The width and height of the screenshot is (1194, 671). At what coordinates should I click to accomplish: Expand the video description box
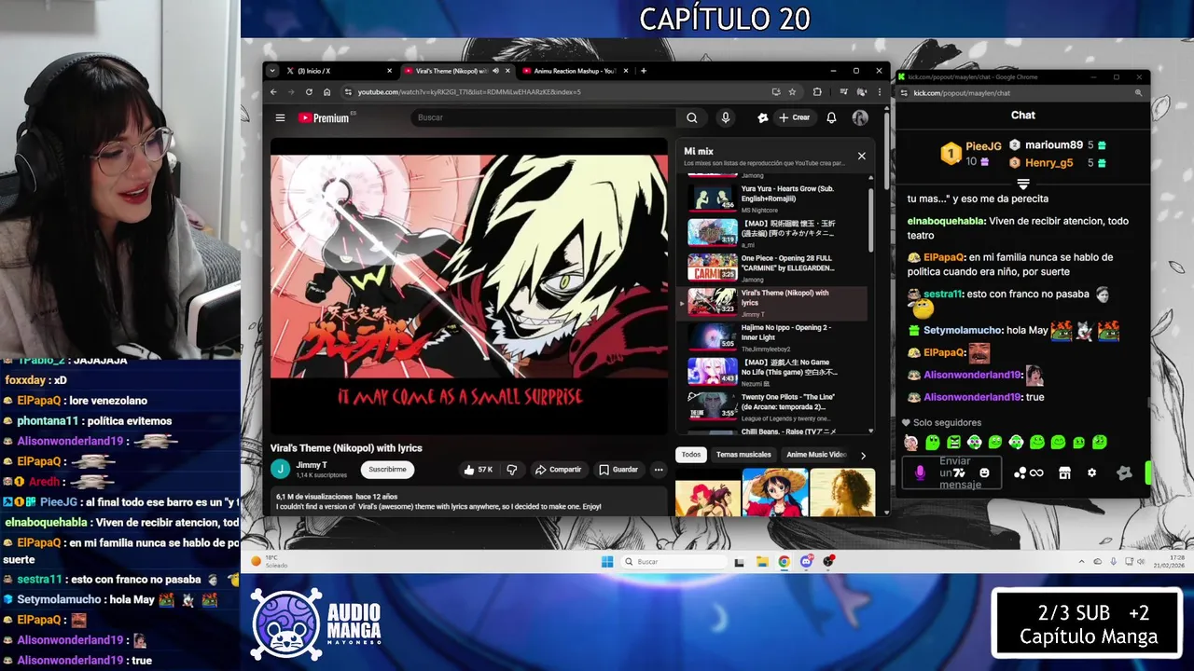(x=469, y=502)
